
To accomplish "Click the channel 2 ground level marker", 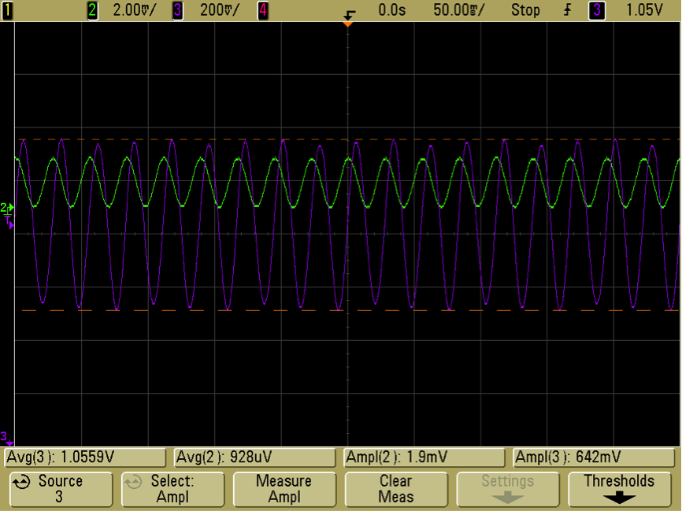I will (x=6, y=207).
